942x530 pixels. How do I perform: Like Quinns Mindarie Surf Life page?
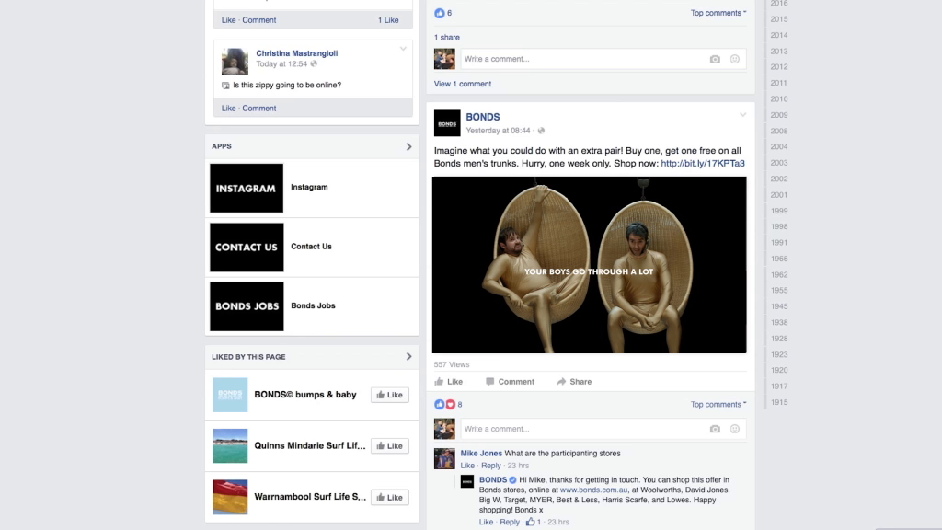390,446
